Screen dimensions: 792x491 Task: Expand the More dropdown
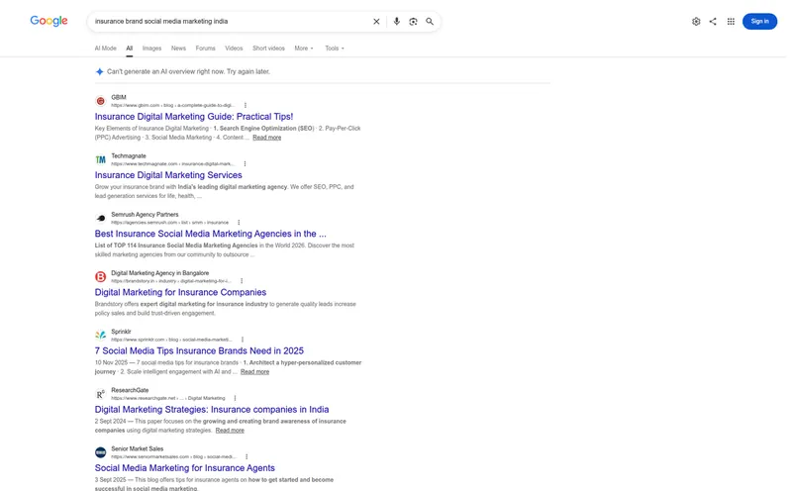click(x=304, y=49)
